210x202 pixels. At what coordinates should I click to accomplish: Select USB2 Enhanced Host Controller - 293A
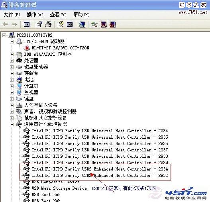(100, 169)
